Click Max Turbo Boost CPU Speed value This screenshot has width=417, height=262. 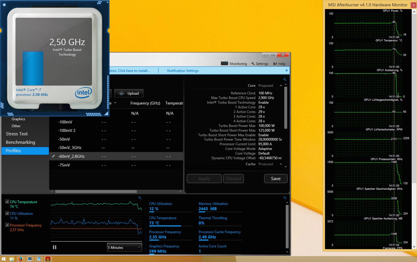click(266, 98)
